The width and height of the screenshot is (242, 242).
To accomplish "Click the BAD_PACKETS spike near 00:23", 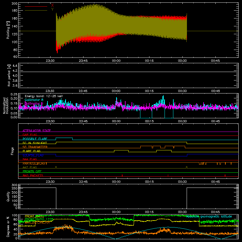I will pyautogui.click(x=168, y=175).
